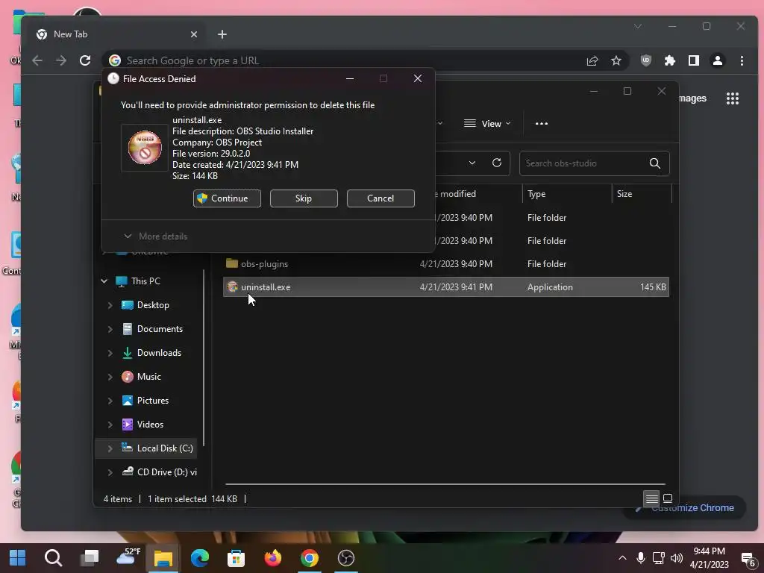The width and height of the screenshot is (764, 573).
Task: Open See more options in File Explorer
Action: click(542, 124)
